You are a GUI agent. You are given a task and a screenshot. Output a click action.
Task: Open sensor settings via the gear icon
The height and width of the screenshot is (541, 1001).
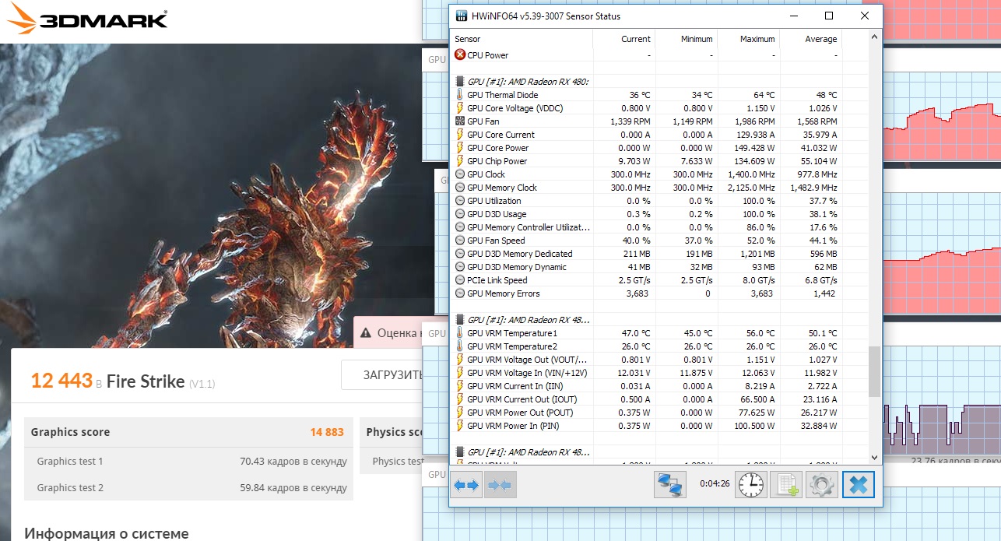coord(822,485)
